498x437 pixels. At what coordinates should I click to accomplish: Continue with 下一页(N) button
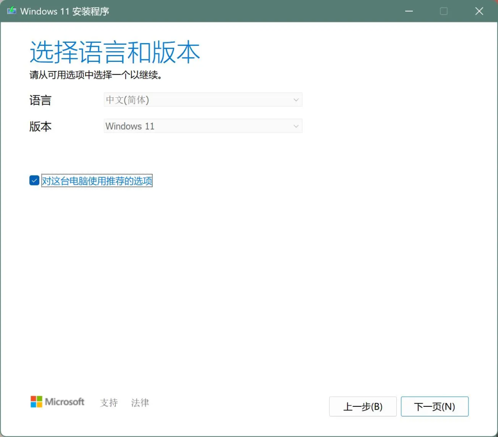click(434, 406)
